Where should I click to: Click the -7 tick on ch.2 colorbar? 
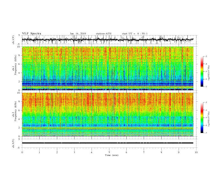(206, 133)
